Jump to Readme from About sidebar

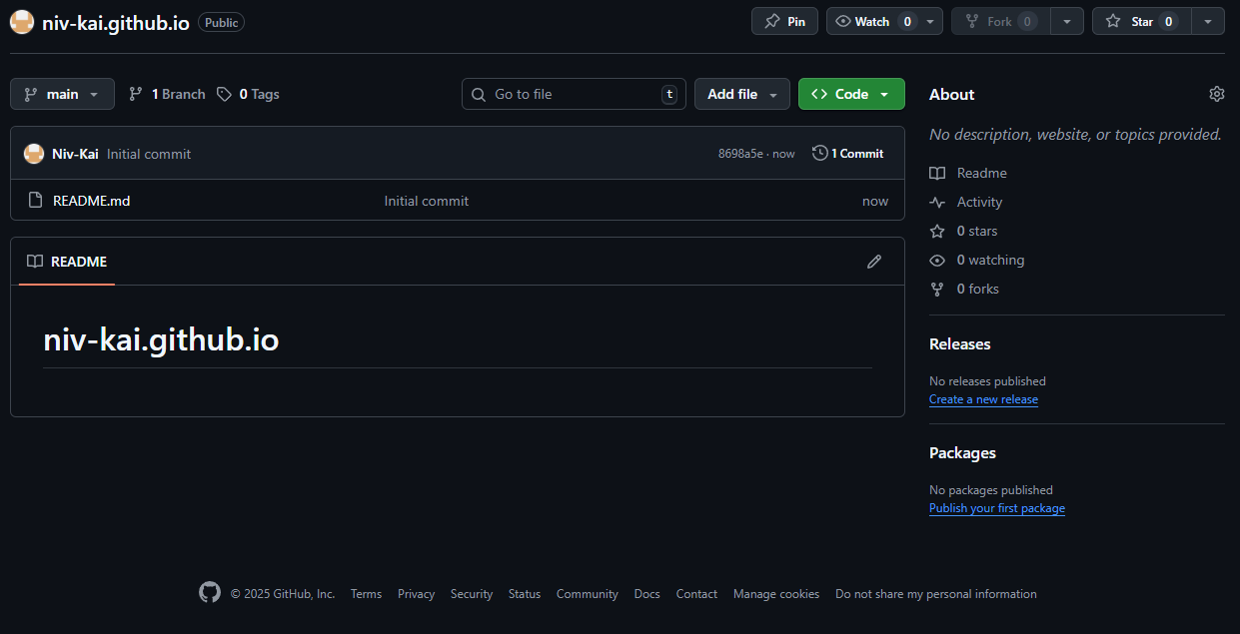[x=968, y=173]
